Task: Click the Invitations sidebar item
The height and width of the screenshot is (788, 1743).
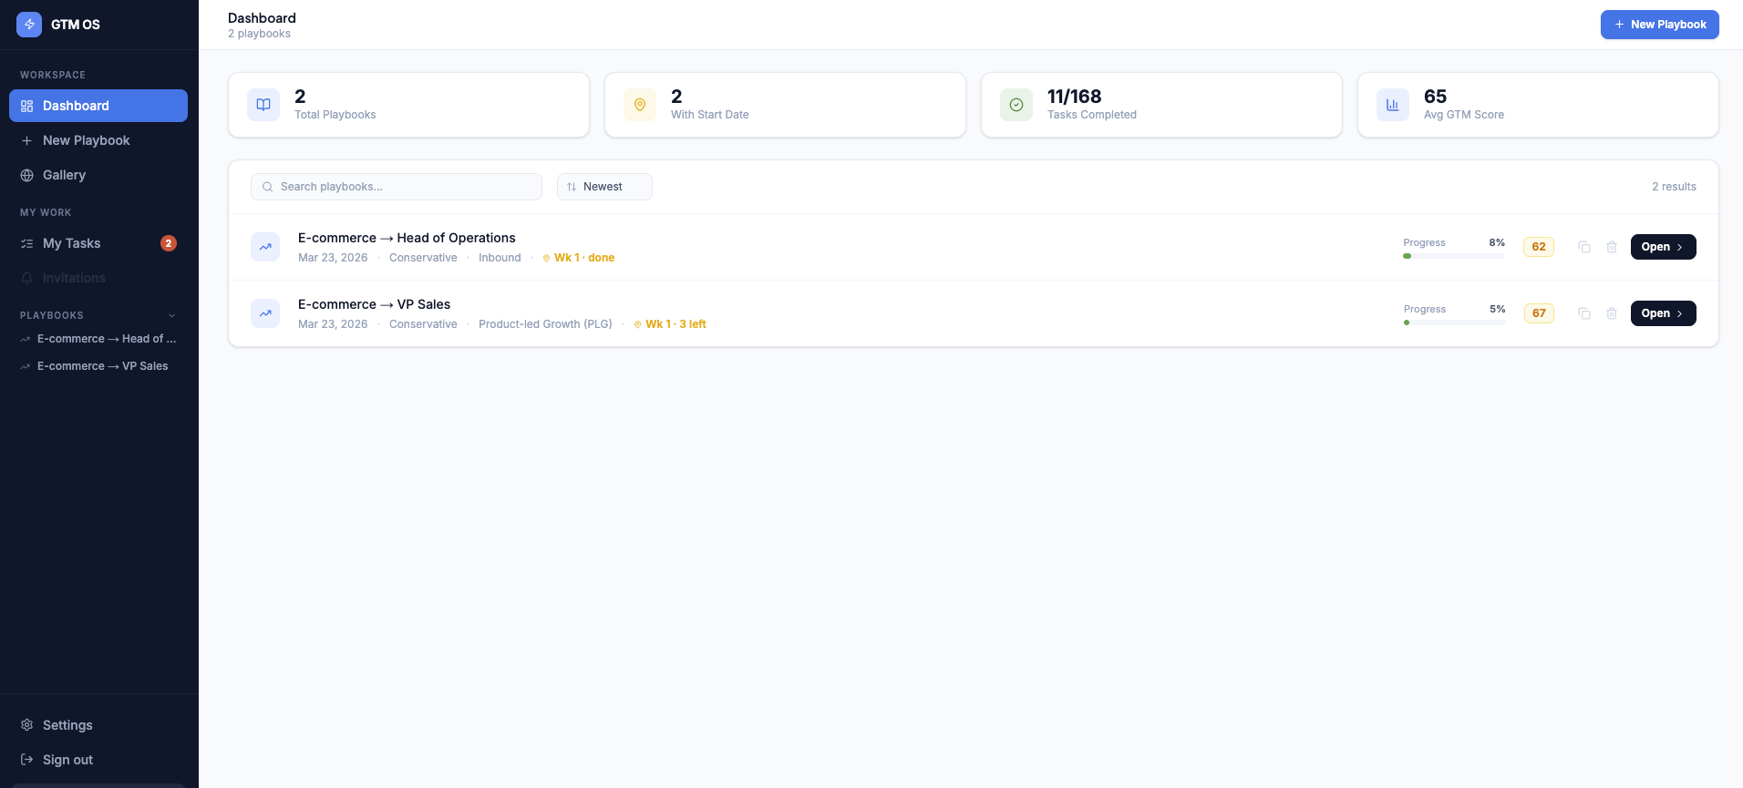Action: 98,278
